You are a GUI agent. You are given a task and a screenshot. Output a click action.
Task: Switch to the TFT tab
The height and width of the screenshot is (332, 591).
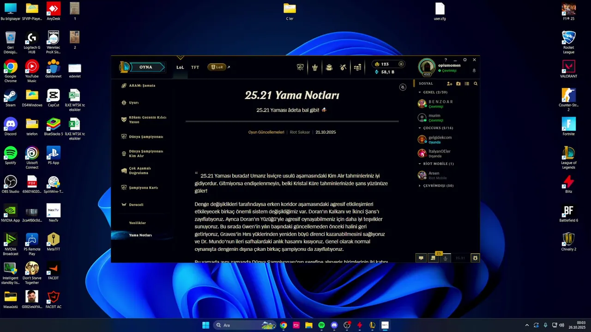pyautogui.click(x=195, y=67)
